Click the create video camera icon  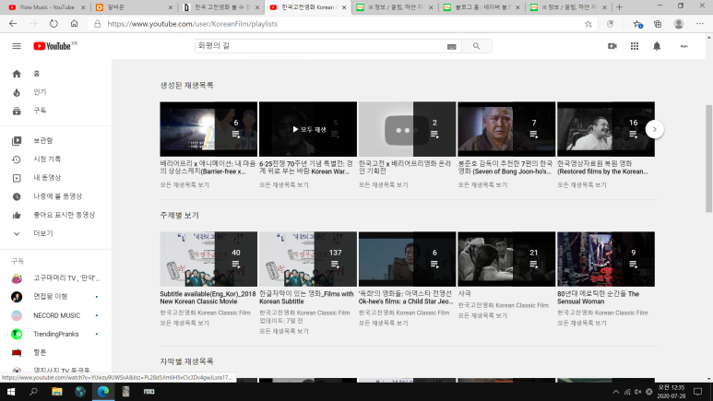(612, 46)
